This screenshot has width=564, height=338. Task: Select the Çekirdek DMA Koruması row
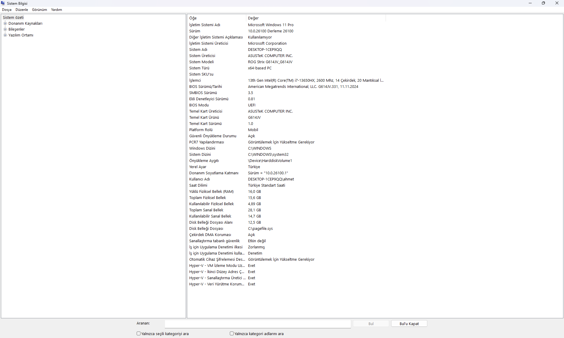(x=287, y=235)
